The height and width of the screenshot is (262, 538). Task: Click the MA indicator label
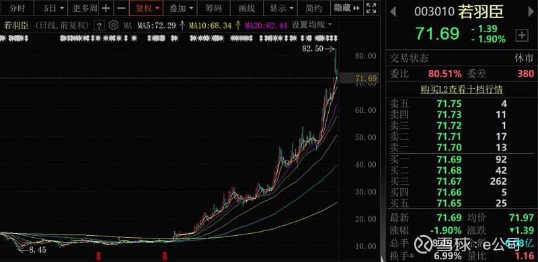click(x=128, y=26)
